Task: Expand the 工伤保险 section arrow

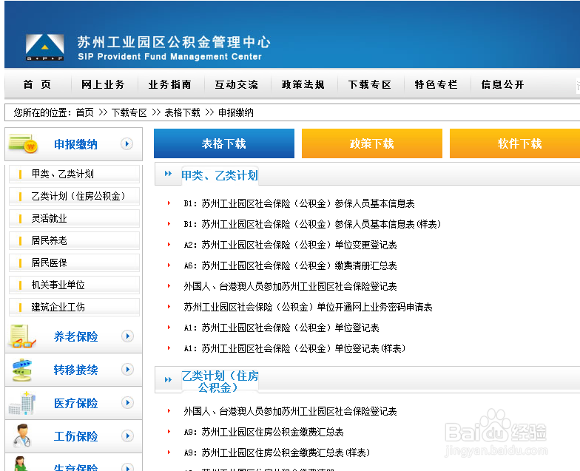Action: [127, 436]
